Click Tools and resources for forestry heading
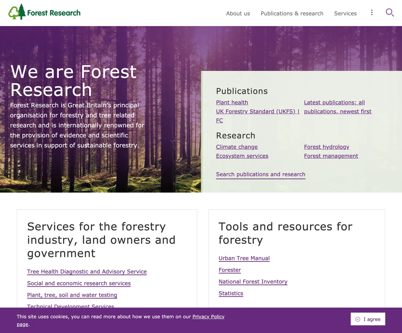Viewport: 402px width, 333px height. point(285,233)
